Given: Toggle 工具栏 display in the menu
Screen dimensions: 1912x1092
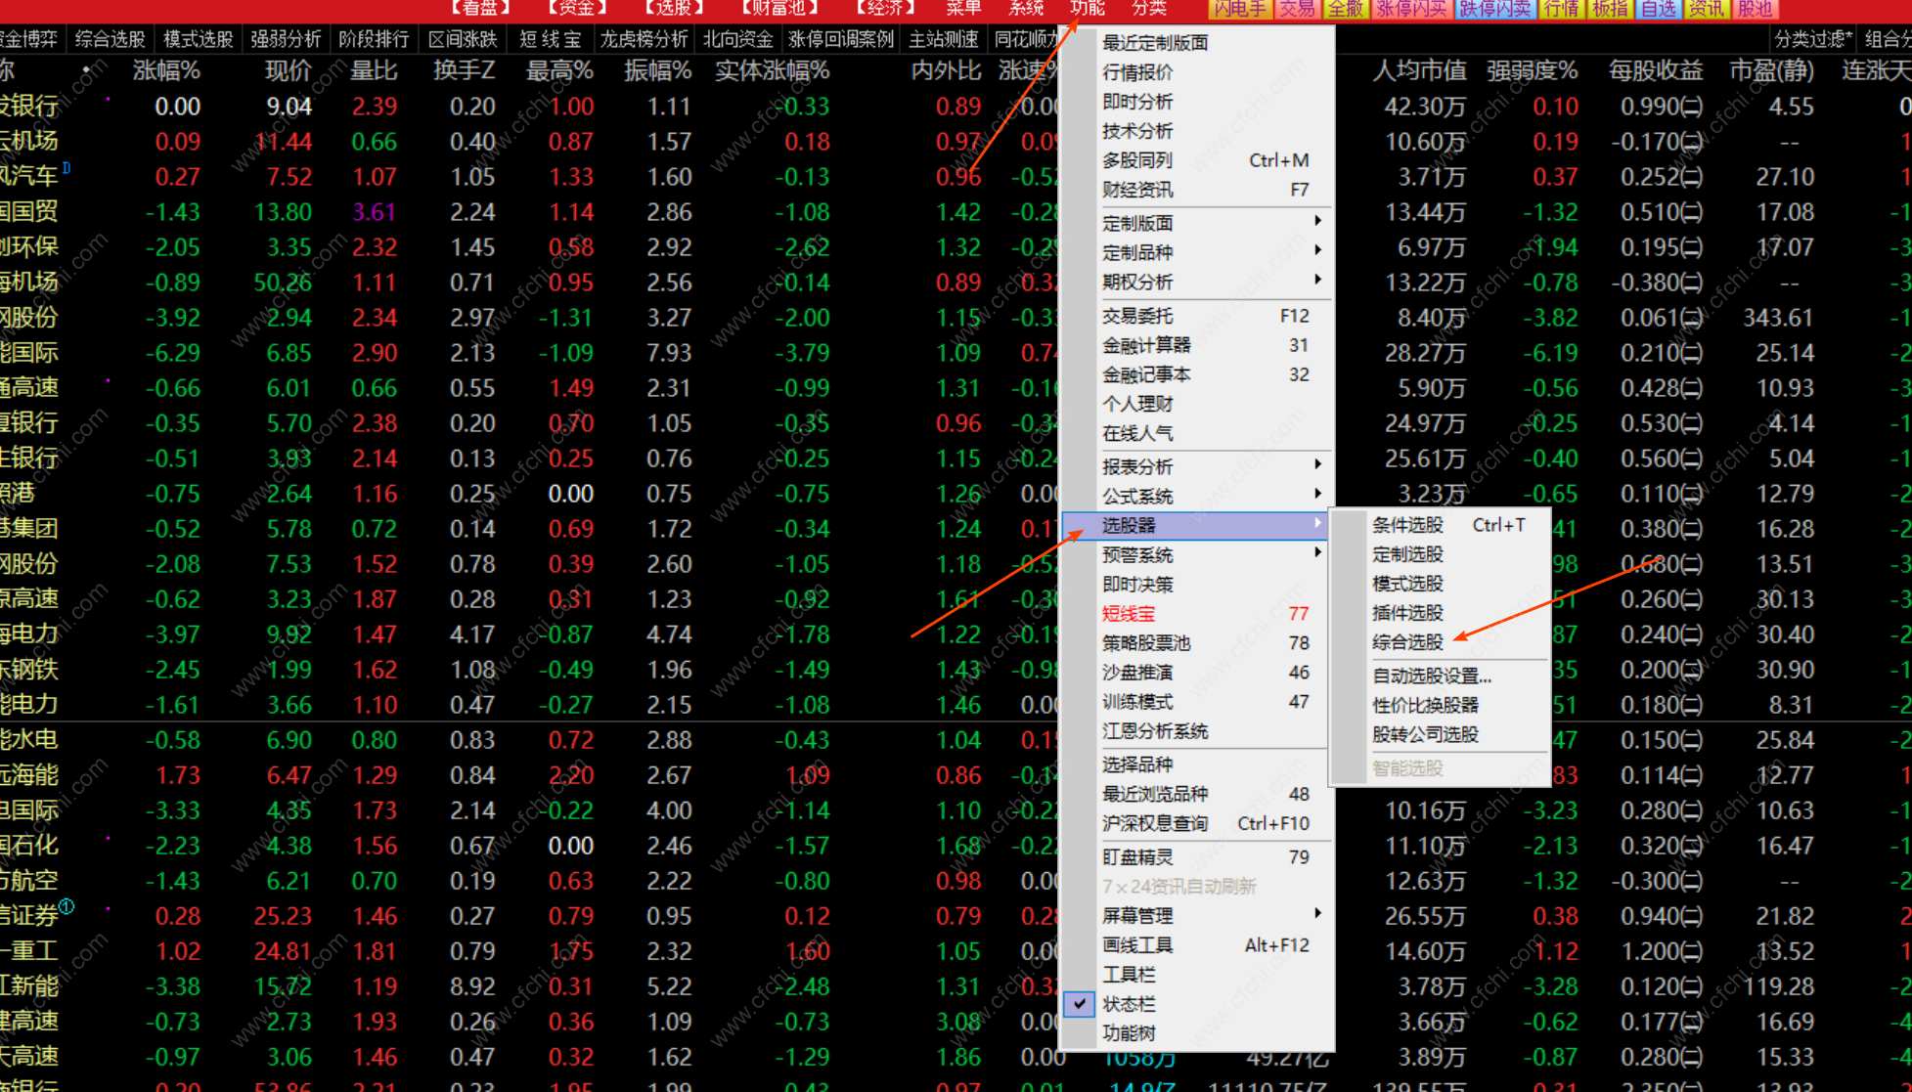Looking at the screenshot, I should [x=1130, y=975].
